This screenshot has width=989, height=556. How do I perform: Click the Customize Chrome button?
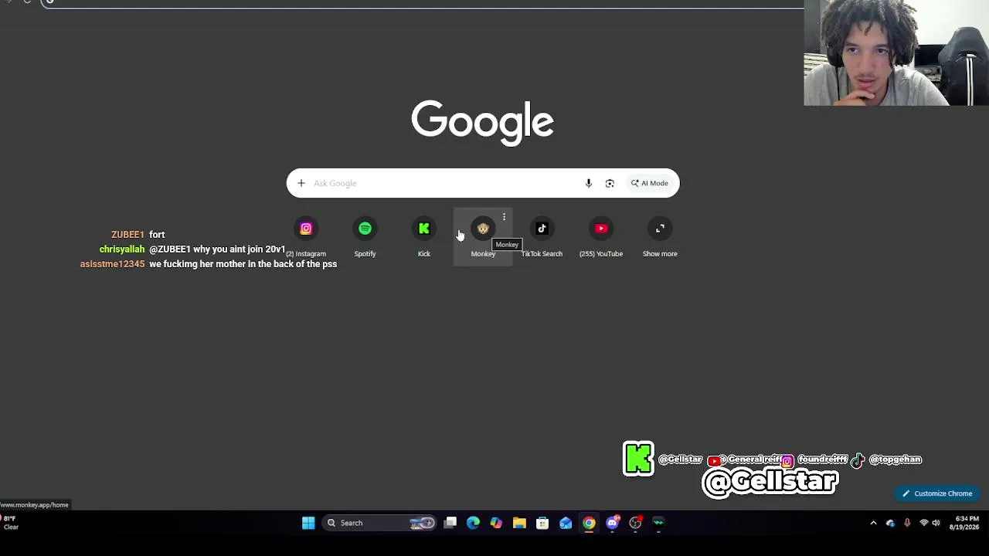(x=936, y=493)
